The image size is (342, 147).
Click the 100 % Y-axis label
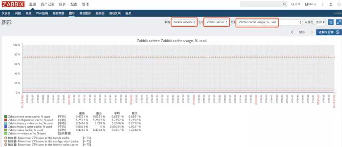click(x=17, y=45)
